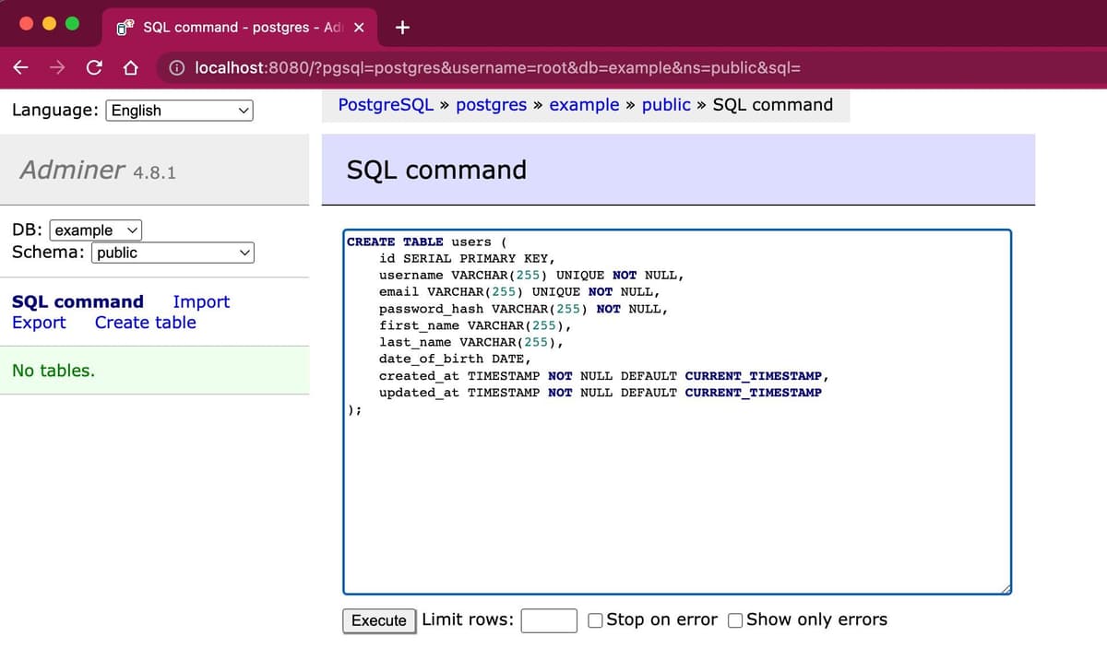Go to browser home icon

(x=130, y=68)
